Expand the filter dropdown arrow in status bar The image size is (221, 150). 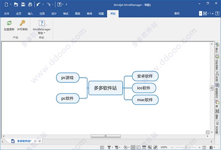pos(112,147)
